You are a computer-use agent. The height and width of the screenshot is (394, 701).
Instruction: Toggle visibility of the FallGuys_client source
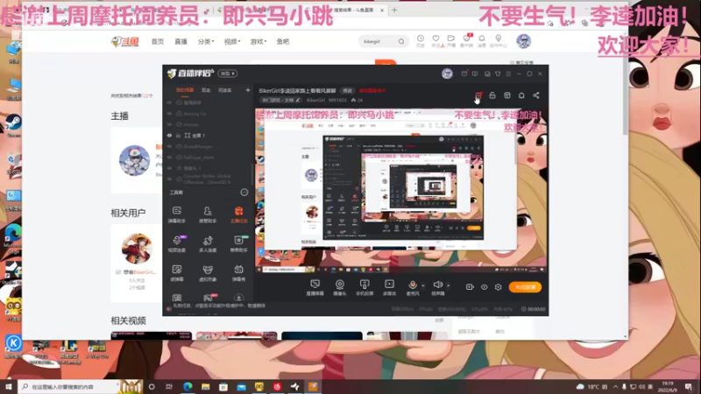point(169,158)
